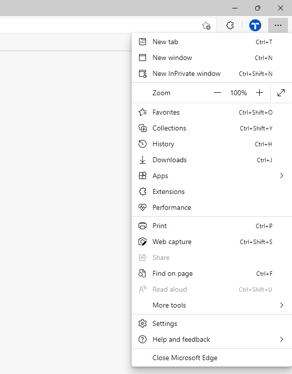Select New tab menu item

point(212,42)
